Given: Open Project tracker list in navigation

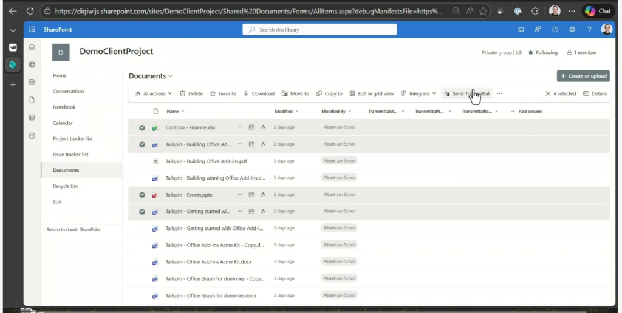Looking at the screenshot, I should tap(73, 139).
